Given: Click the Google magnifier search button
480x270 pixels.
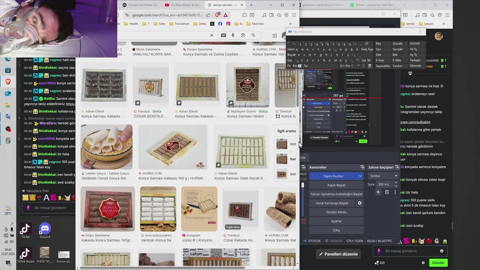Looking at the screenshot, I should click(x=253, y=35).
